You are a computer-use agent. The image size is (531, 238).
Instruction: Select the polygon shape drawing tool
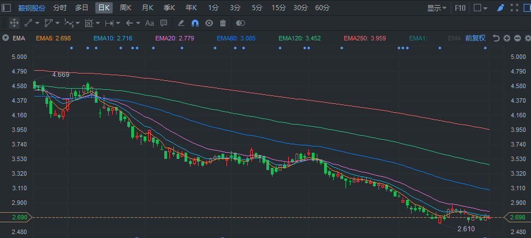tap(48, 23)
